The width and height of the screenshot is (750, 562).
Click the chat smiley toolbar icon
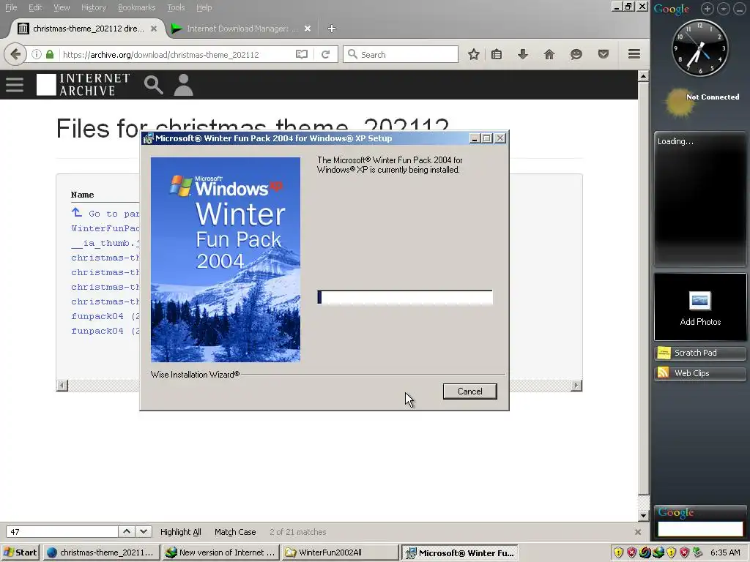576,54
